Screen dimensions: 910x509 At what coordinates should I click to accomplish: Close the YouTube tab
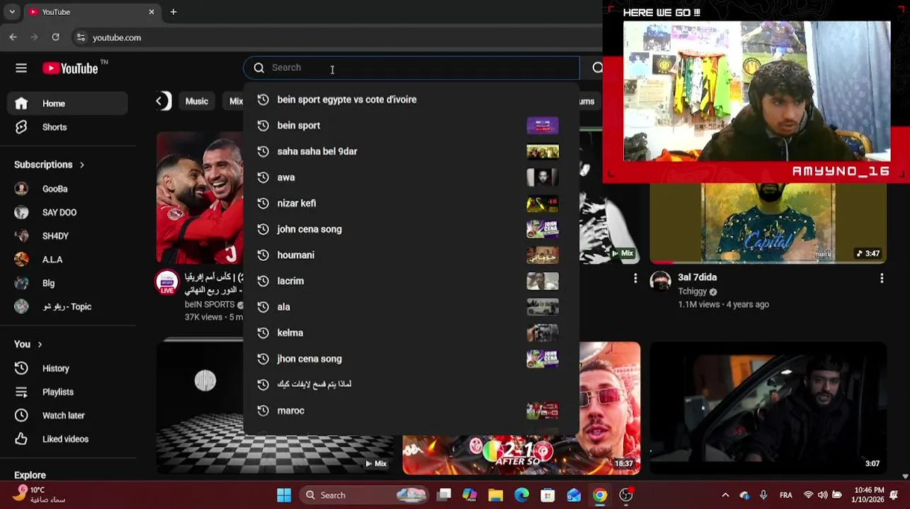(x=151, y=12)
